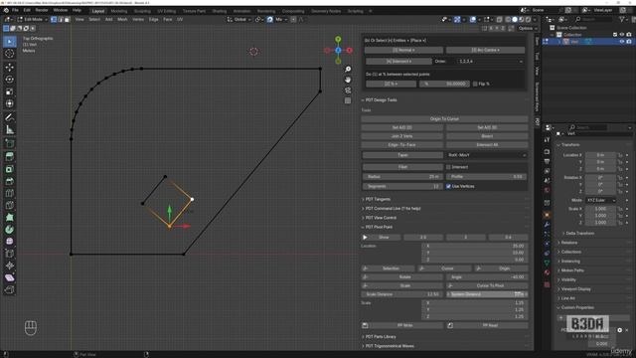Select the Measure tool
This screenshot has height=358, width=636.
(x=9, y=129)
